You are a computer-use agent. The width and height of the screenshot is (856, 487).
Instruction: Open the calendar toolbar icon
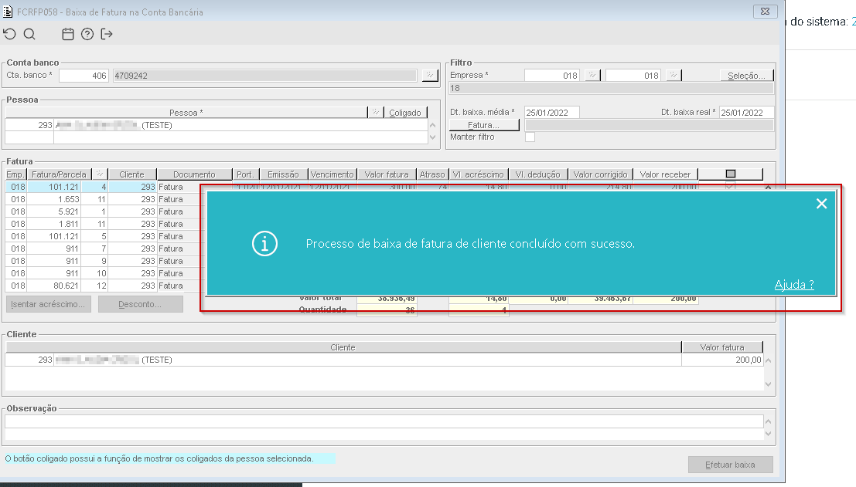coord(68,34)
